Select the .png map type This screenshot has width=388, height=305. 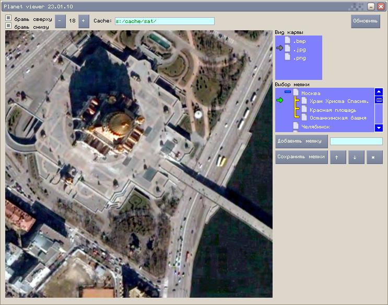pos(299,58)
